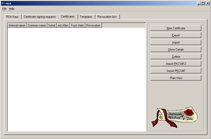This screenshot has width=211, height=139.
Task: Sort by Common name column header
Action: [37, 25]
